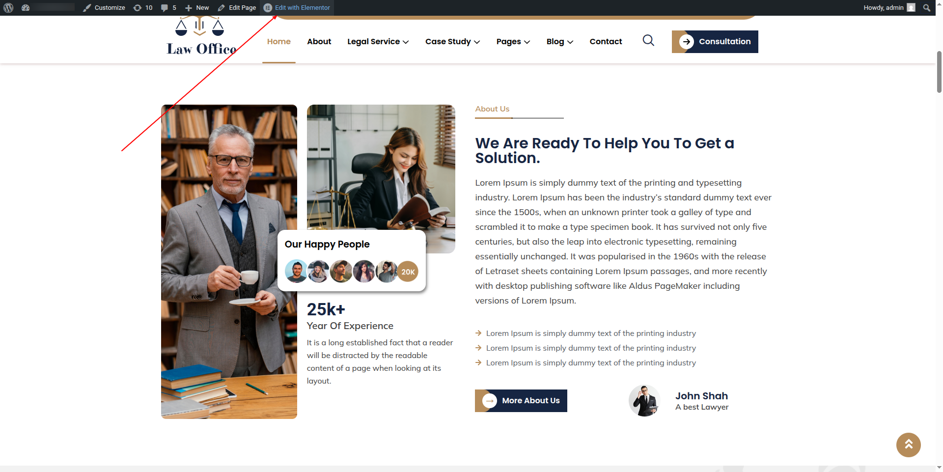Click the fifth happy people avatar
The height and width of the screenshot is (472, 943).
click(x=387, y=271)
